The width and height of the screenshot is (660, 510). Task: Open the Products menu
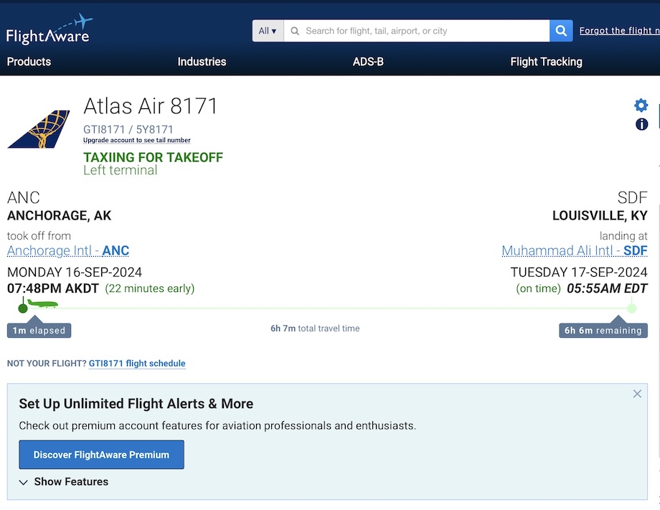coord(29,62)
